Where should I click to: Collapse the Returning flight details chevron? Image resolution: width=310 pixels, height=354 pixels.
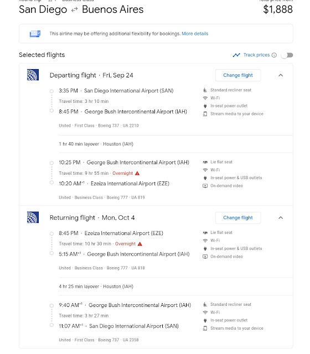pos(281,217)
